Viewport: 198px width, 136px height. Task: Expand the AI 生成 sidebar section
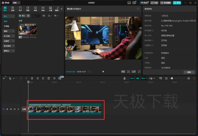tap(9, 36)
